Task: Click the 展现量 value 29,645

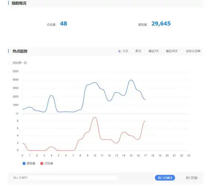Action: [161, 24]
